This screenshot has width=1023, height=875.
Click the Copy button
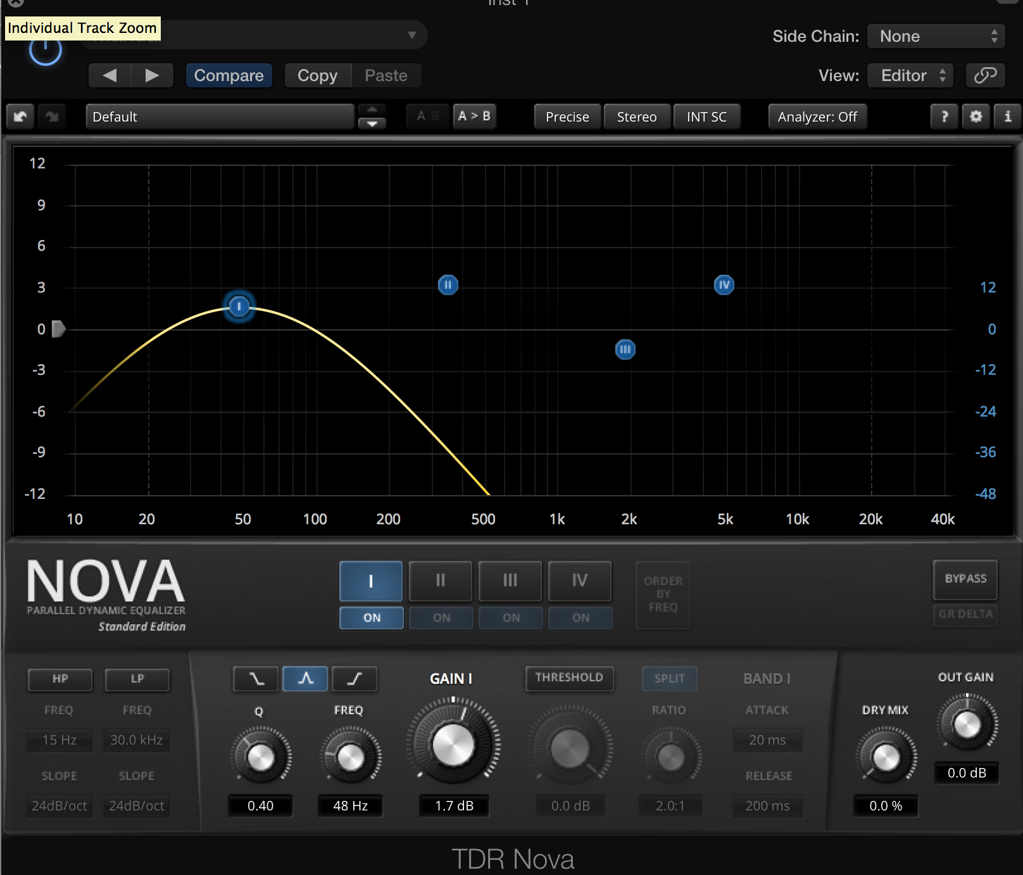click(318, 75)
